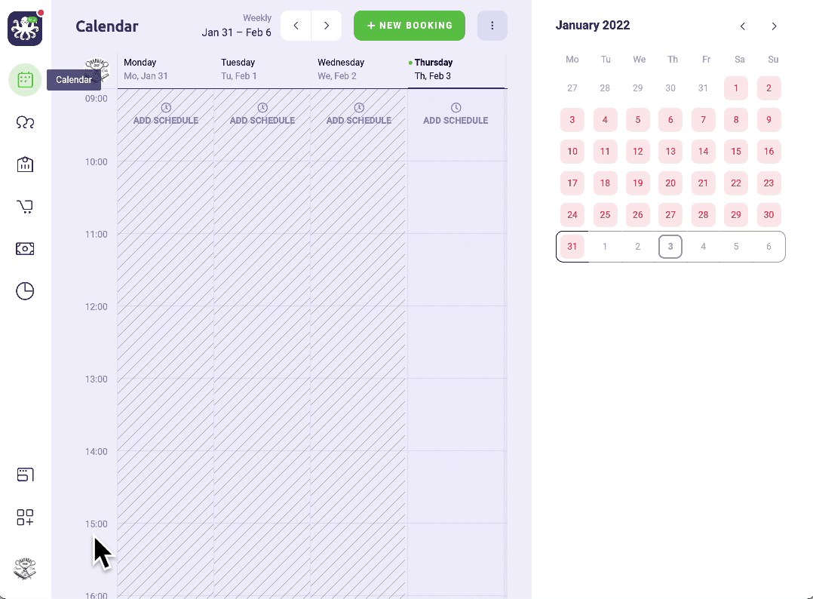
Task: Click ADD SCHEDULE for Tuesday
Action: pyautogui.click(x=262, y=115)
